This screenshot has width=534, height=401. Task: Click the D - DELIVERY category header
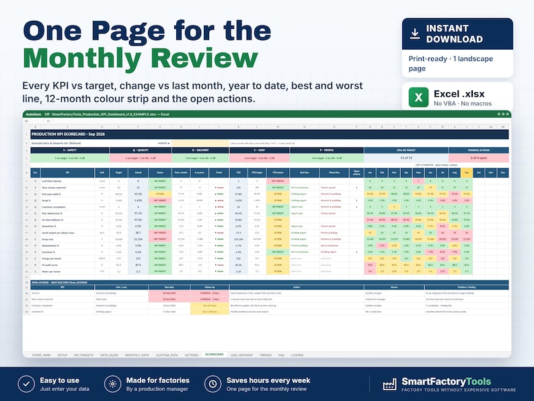[200, 150]
